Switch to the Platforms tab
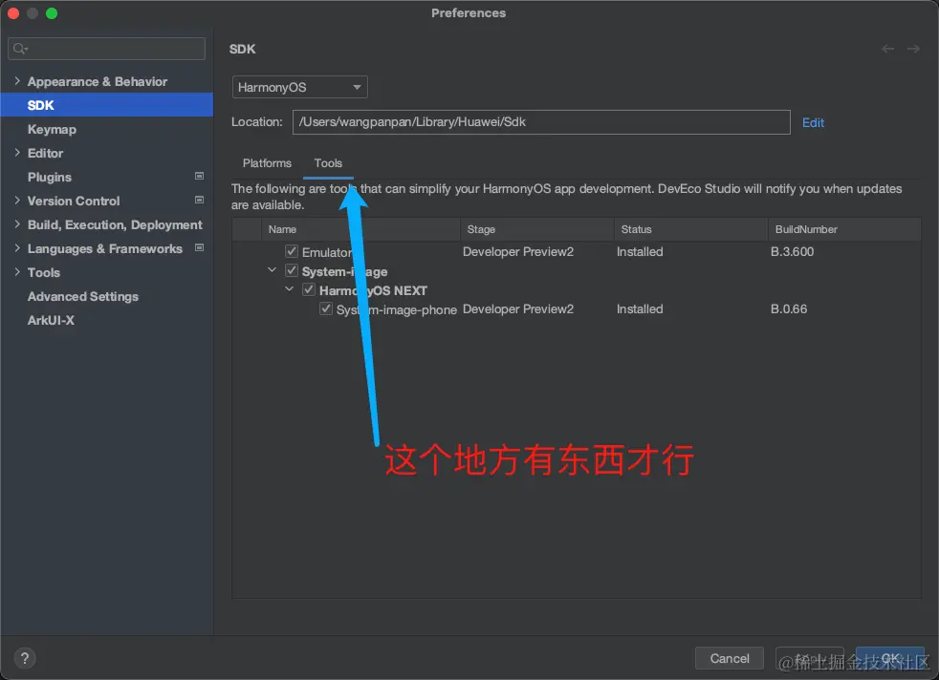 click(267, 162)
